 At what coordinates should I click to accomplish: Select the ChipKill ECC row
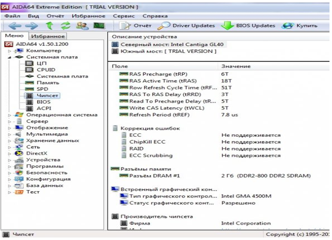point(218,142)
